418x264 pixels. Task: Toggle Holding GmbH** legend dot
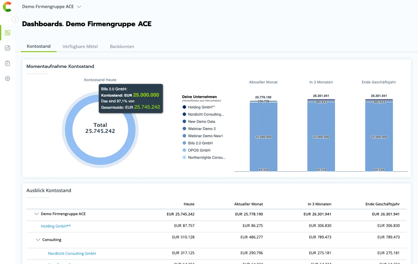(x=185, y=107)
